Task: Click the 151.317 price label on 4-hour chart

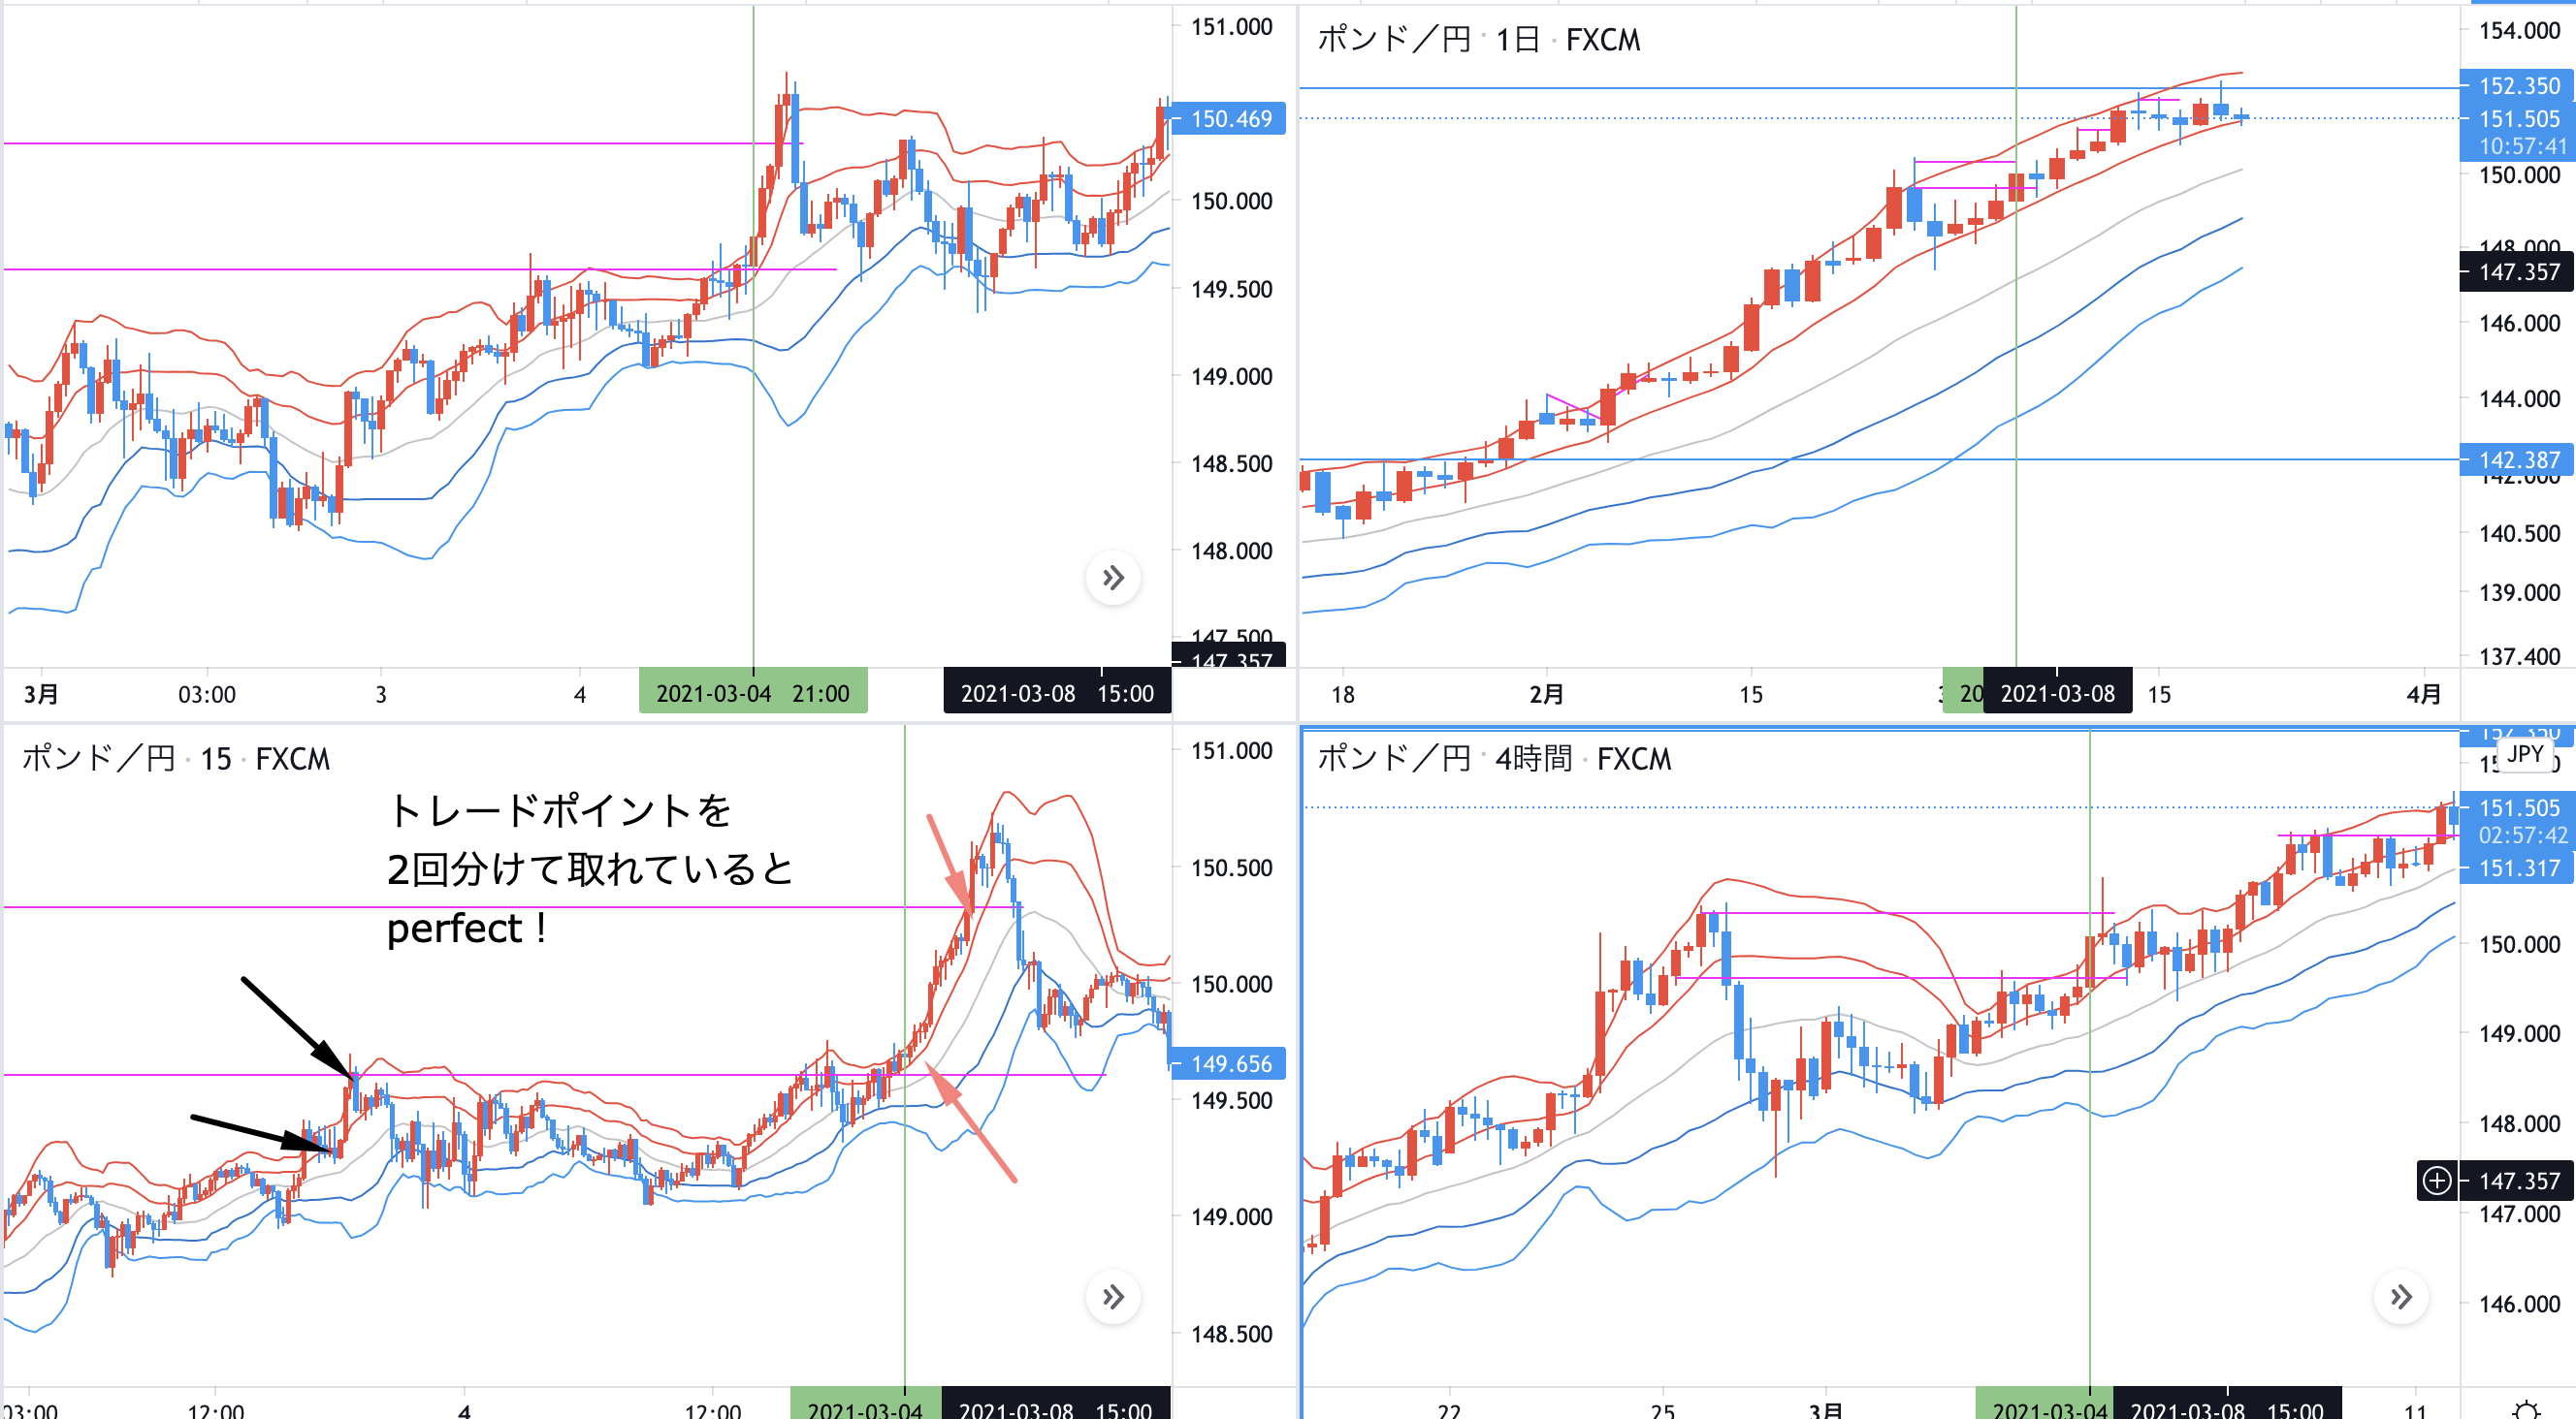Action: [x=2518, y=868]
